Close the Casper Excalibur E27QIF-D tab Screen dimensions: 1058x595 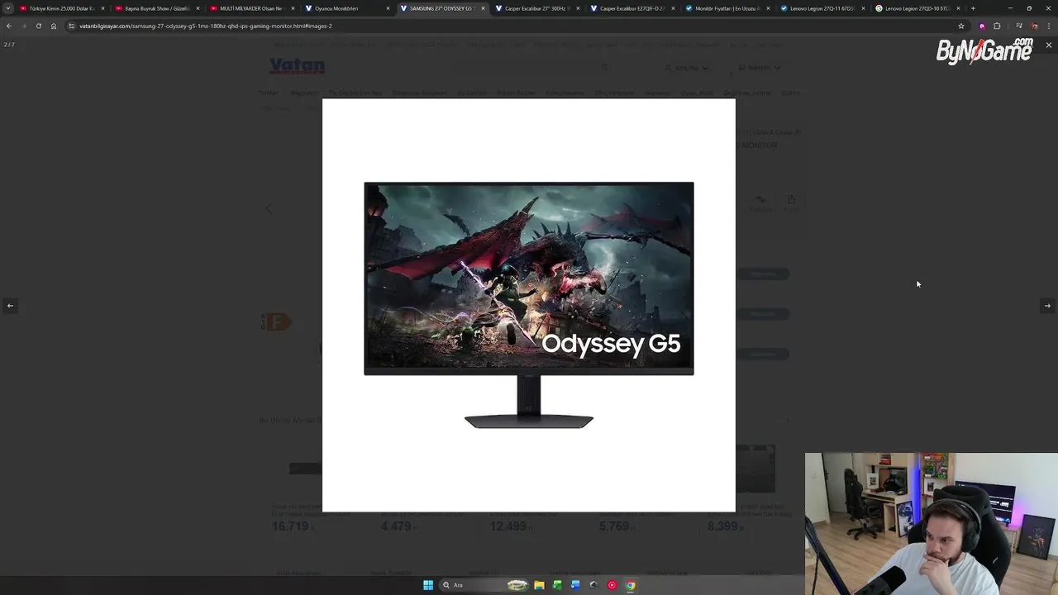point(673,8)
